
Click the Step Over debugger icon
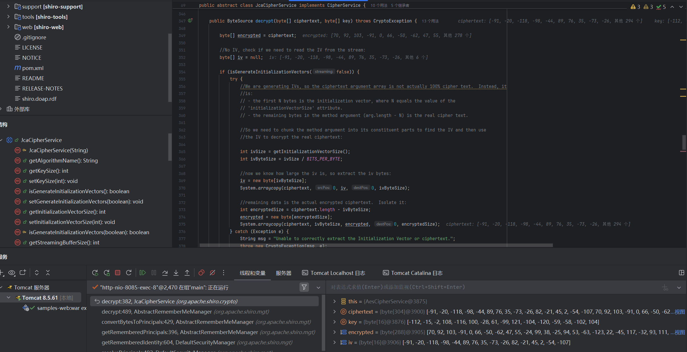click(165, 273)
